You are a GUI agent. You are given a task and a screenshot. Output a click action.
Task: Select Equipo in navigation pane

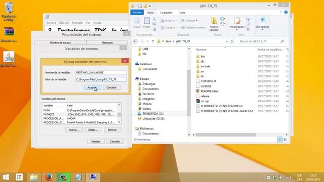144,79
